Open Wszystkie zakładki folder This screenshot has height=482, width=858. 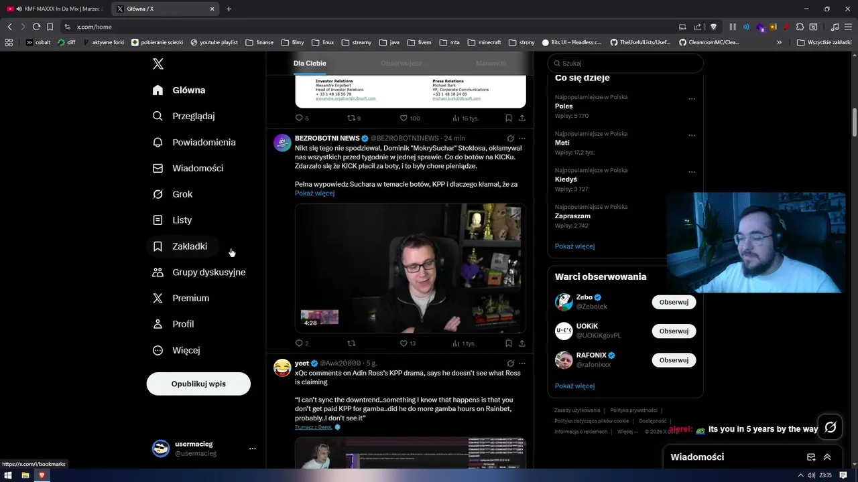[x=824, y=42]
